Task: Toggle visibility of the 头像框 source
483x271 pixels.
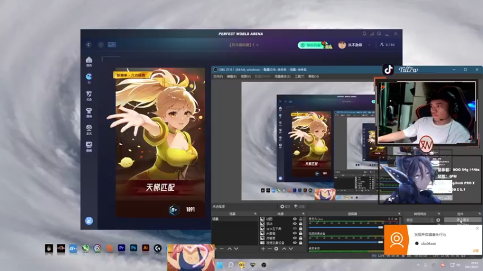Action: pyautogui.click(x=295, y=233)
